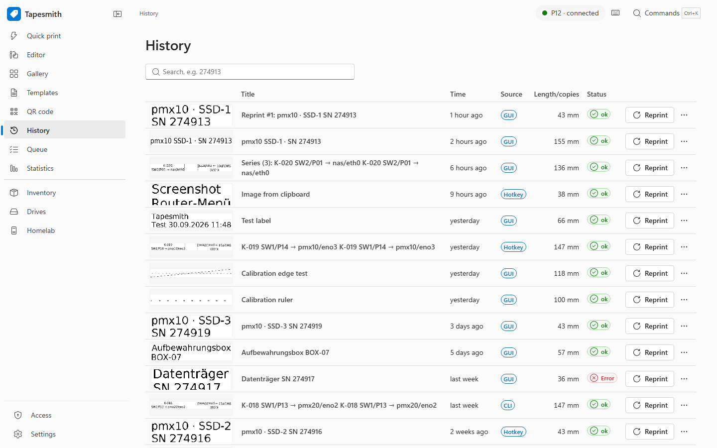Screen dimensions: 717x448
Task: Open the Templates section
Action: pyautogui.click(x=65, y=93)
